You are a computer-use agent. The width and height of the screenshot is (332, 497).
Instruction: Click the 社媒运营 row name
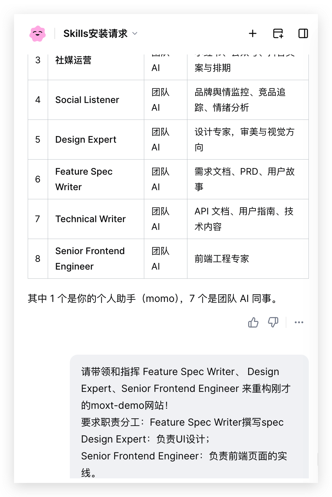73,60
